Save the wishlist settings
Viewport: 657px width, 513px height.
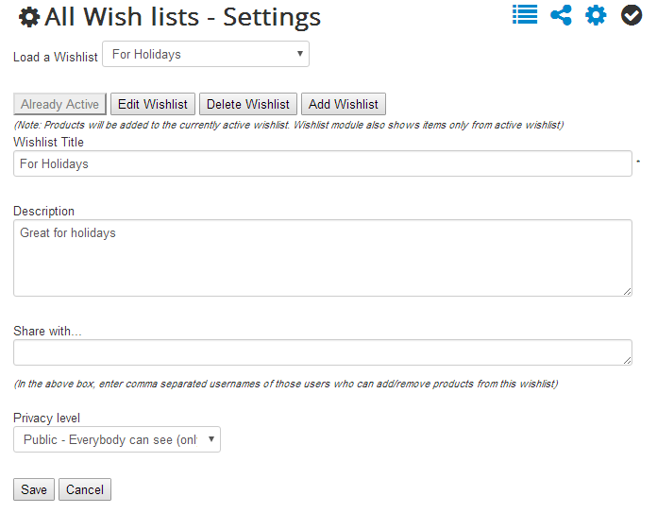point(34,489)
